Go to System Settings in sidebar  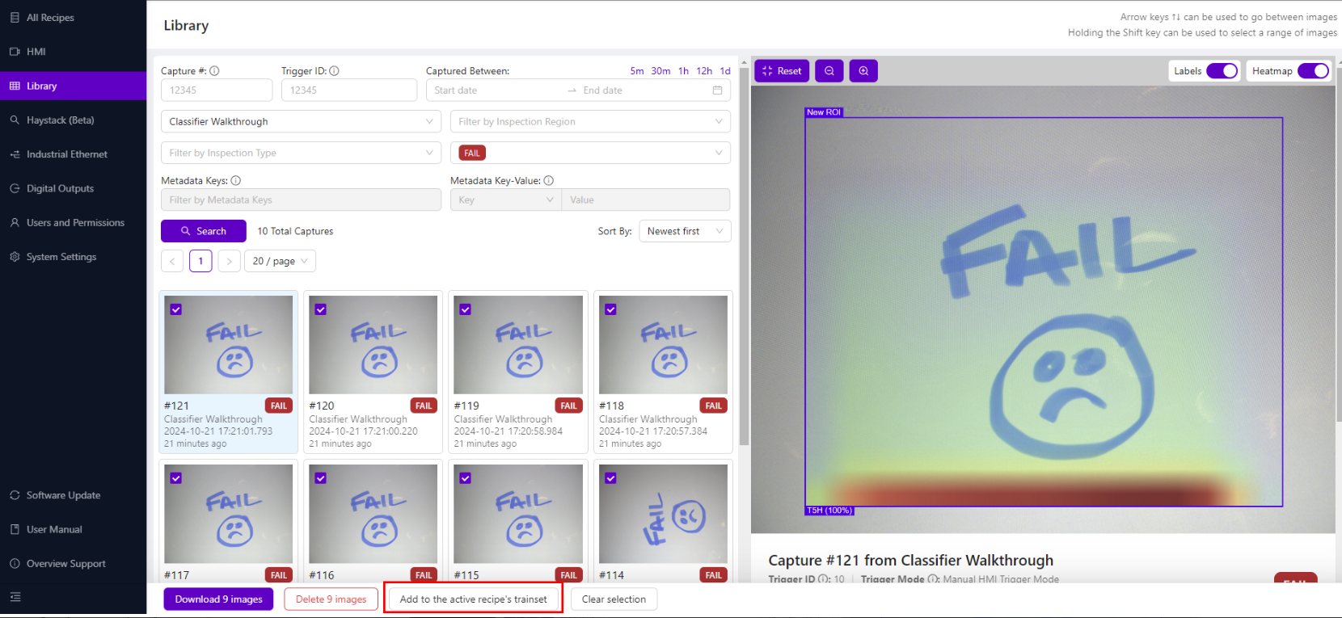pos(61,257)
